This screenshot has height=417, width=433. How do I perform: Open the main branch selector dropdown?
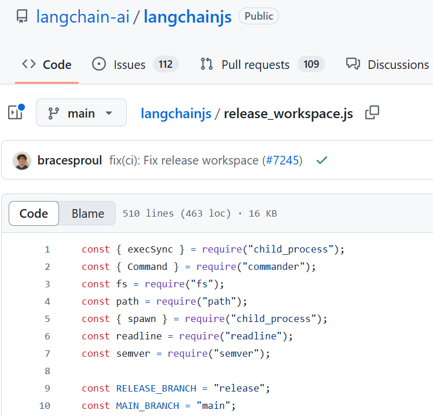(81, 112)
